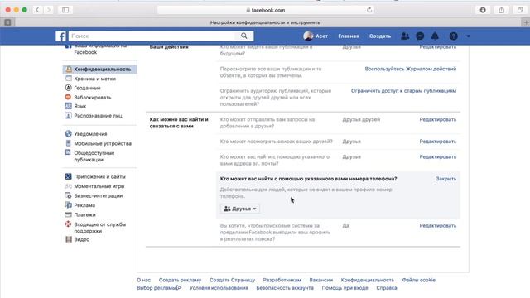This screenshot has height=298, width=530.
Task: Open Создать рекламу footer link
Action: pyautogui.click(x=180, y=280)
